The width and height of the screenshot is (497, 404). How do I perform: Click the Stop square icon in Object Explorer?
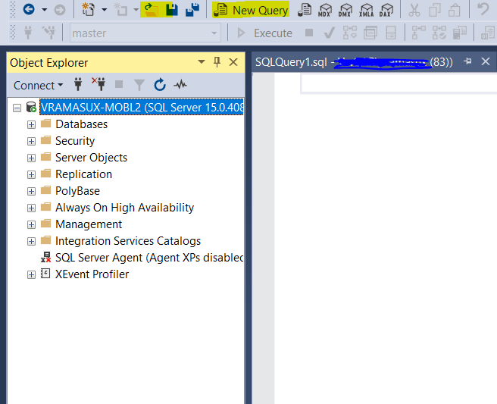(119, 84)
